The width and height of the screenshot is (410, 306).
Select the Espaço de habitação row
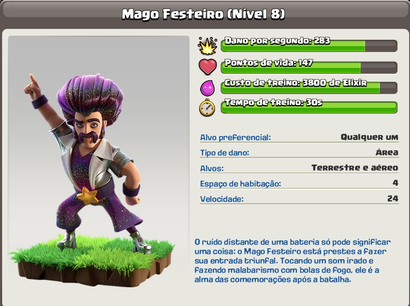point(299,183)
